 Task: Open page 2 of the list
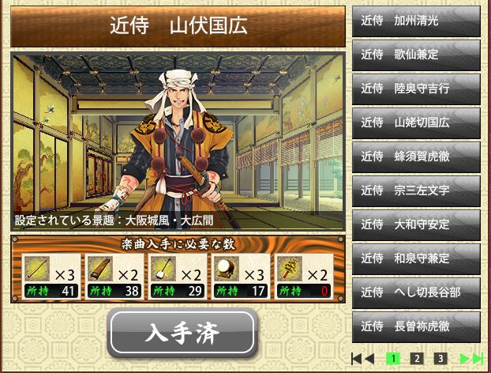click(417, 359)
